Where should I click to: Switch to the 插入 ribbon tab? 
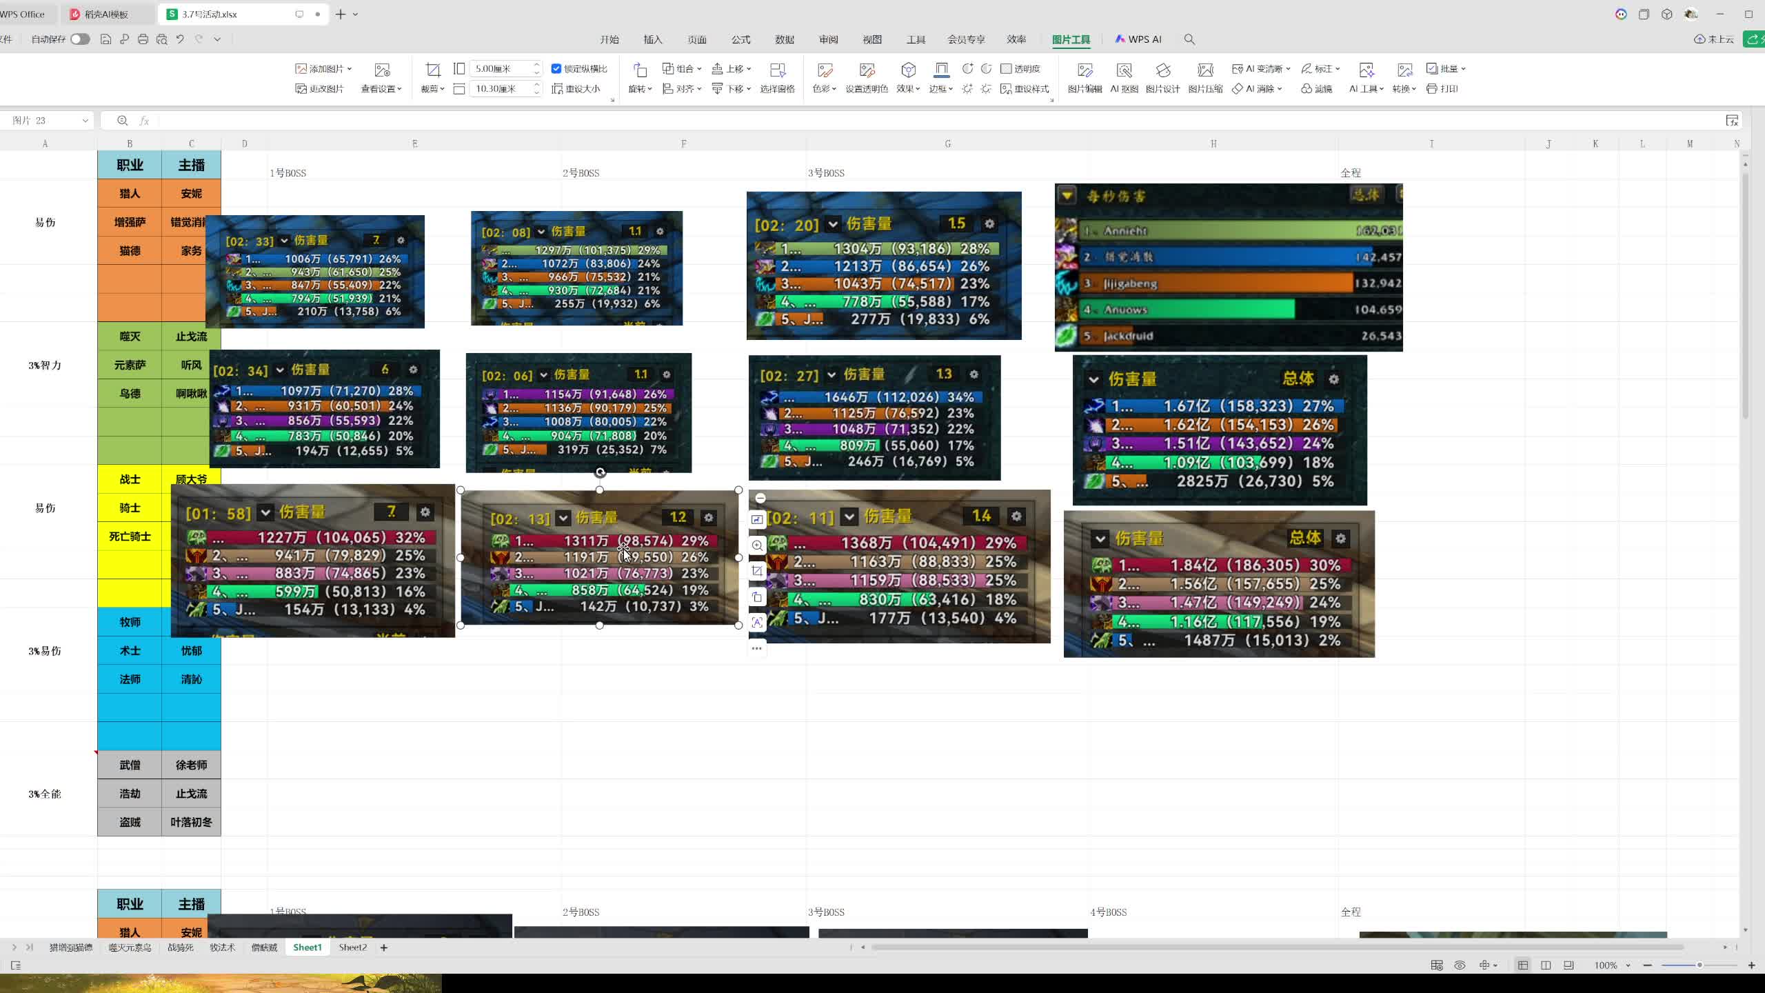click(652, 39)
